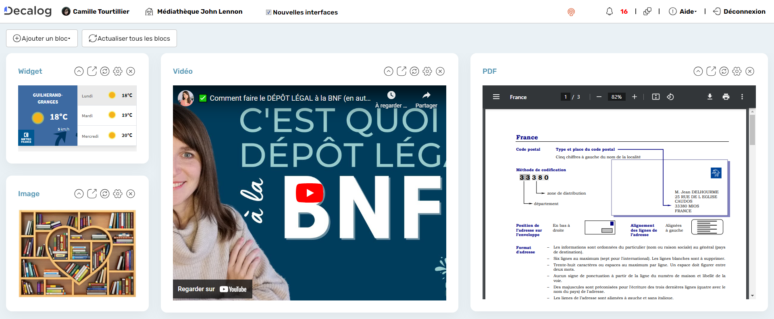Open Image block settings gear
Screen dimensions: 774x319
pos(118,194)
